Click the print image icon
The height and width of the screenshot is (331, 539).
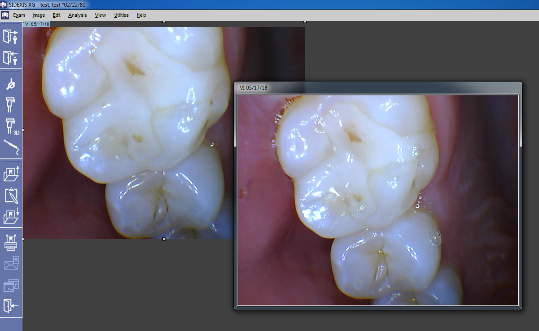11,242
